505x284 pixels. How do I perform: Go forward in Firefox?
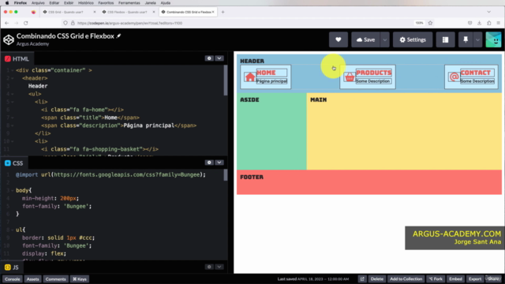[x=16, y=23]
